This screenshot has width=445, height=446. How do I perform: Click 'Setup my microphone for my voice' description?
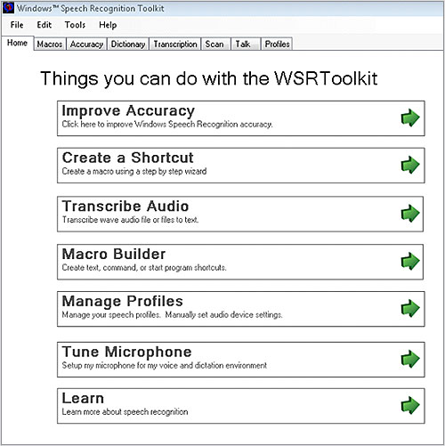point(165,366)
